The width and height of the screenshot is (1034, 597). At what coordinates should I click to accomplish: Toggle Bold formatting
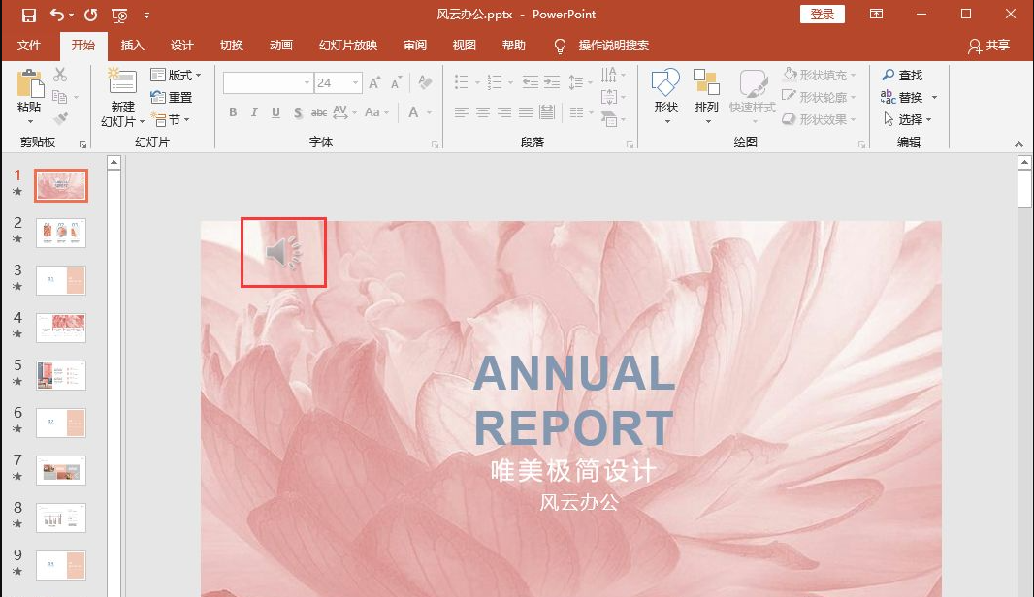tap(233, 112)
